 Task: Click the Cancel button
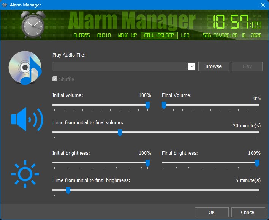tap(248, 212)
